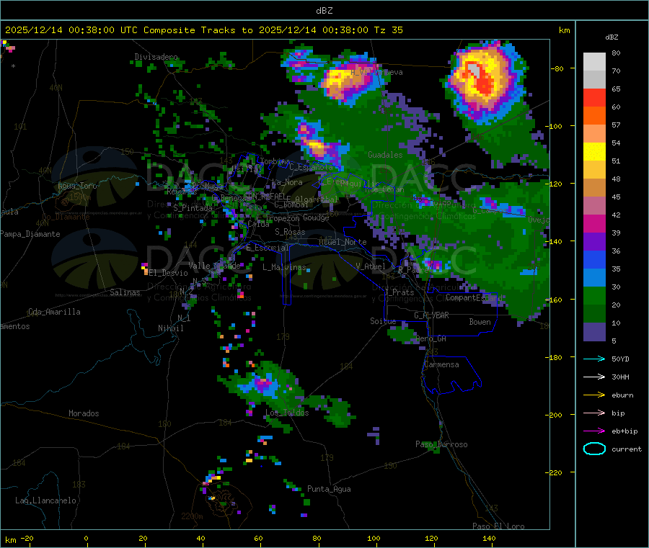Image resolution: width=649 pixels, height=548 pixels.
Task: Click the 'J_Prats' map label
Action: click(399, 292)
